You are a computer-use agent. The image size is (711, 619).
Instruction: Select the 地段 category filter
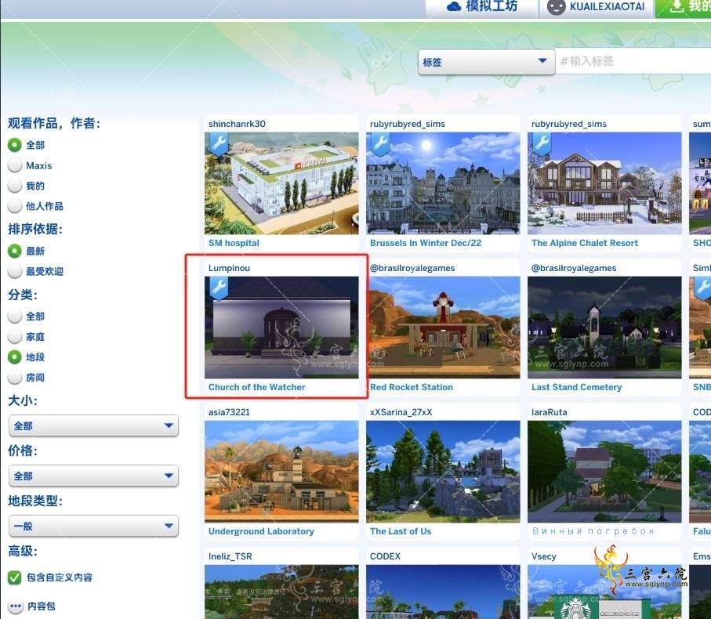click(x=15, y=357)
